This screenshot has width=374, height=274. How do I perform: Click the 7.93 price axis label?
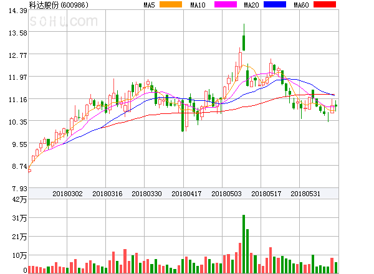click(19, 189)
